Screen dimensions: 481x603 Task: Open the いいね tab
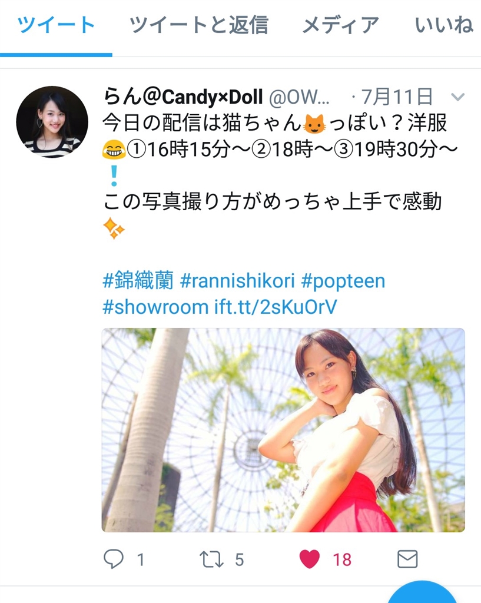pos(444,25)
